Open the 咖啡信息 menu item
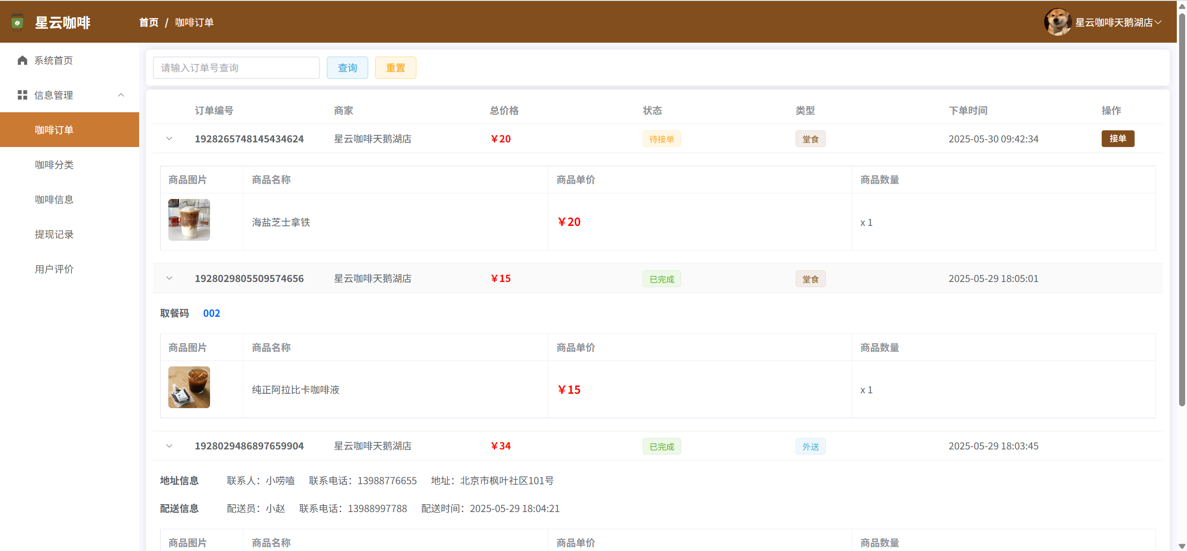 (54, 199)
